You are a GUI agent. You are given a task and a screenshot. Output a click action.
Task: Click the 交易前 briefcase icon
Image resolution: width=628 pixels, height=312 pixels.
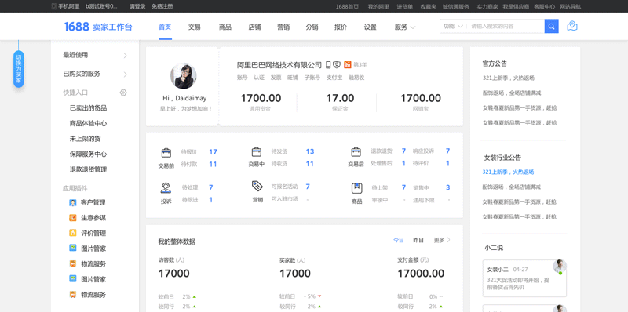(166, 153)
